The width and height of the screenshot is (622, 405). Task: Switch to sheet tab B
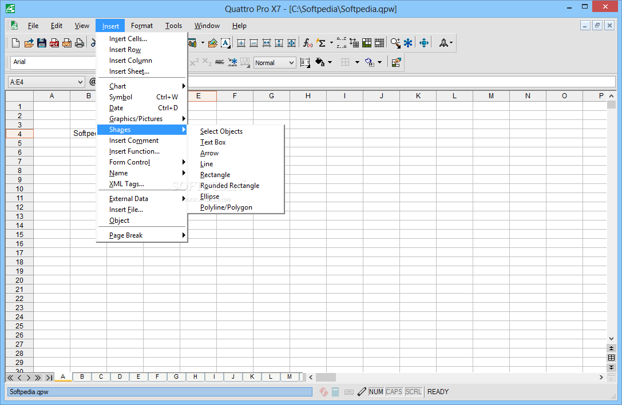[82, 377]
